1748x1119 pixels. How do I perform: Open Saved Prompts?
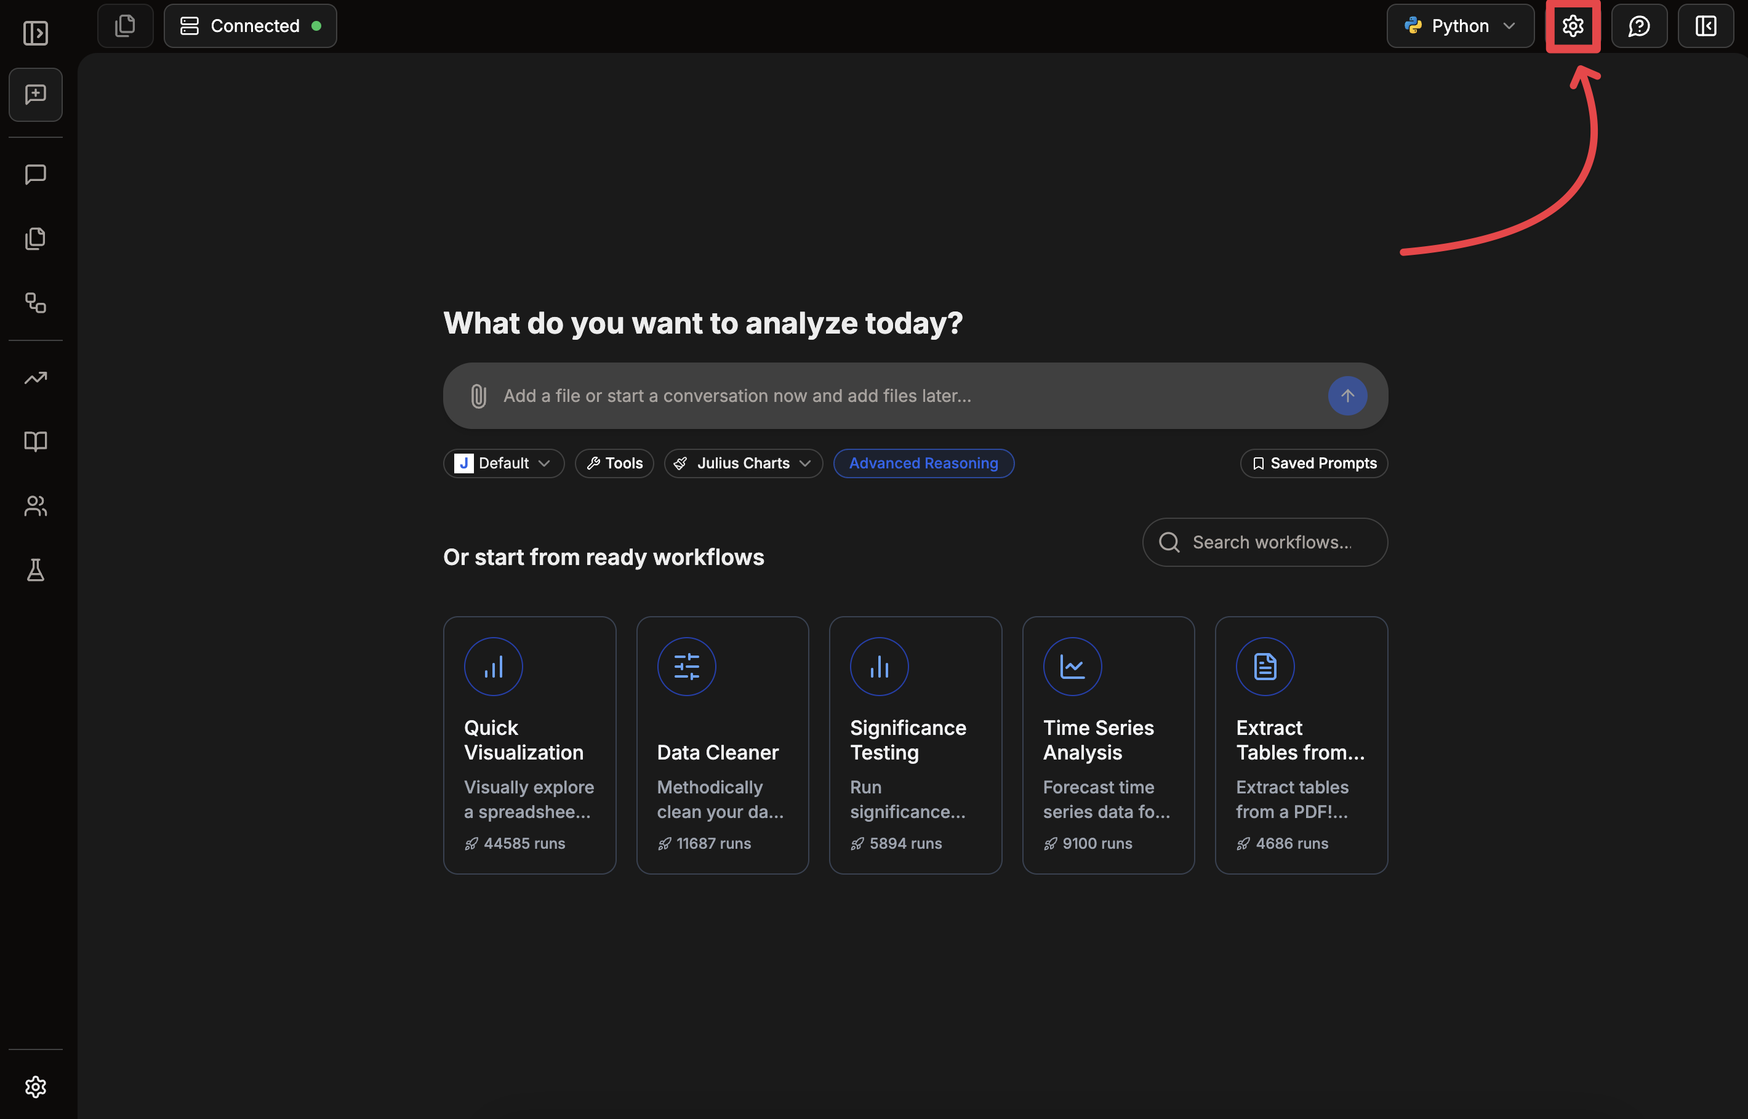(x=1313, y=463)
